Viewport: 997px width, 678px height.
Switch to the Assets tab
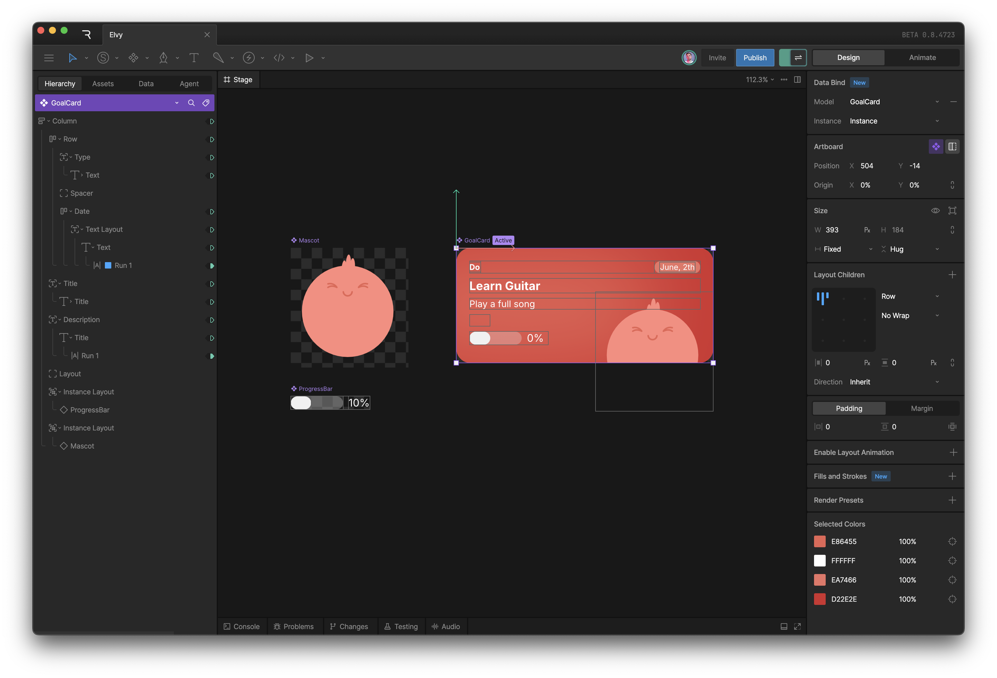103,84
